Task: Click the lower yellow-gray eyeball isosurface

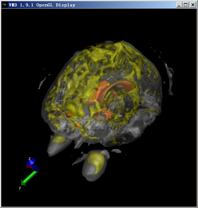Action: pos(95,165)
